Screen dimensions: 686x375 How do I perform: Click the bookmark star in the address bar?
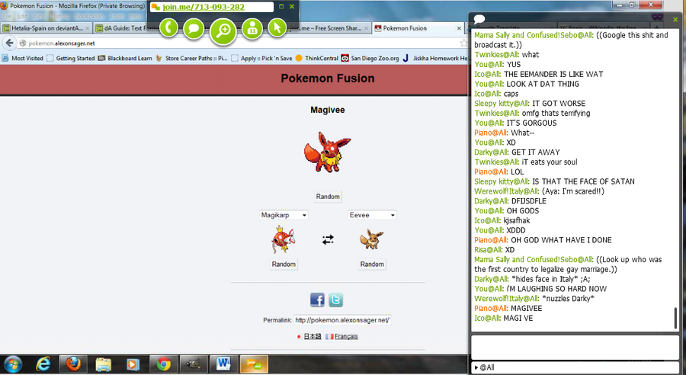(463, 43)
